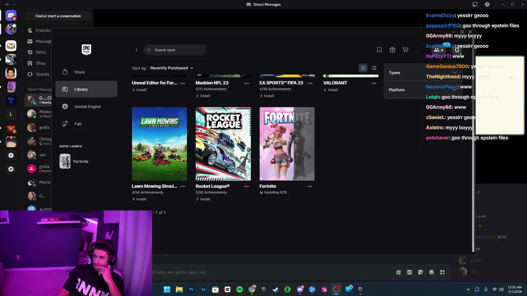Viewport: 527px width, 296px height.
Task: Open the Epic gift box icon
Action: tap(392, 50)
